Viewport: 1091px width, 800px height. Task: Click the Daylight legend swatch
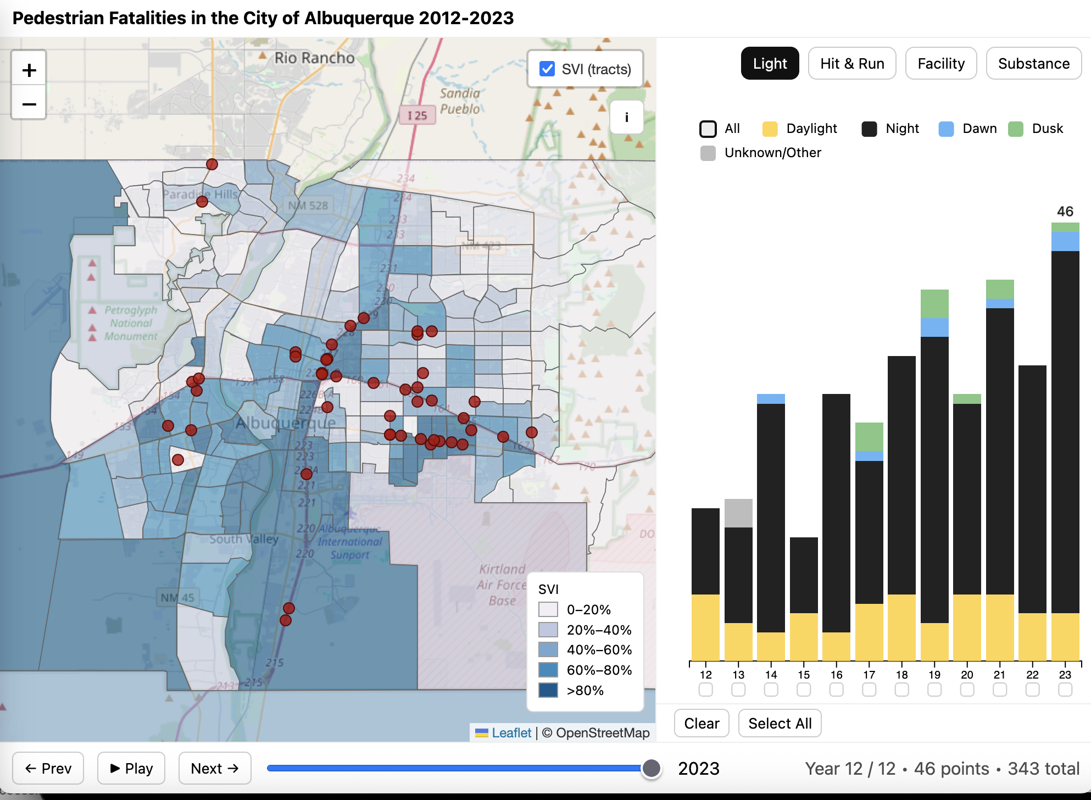[770, 129]
